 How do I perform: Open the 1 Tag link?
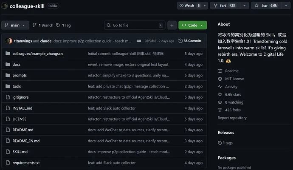click(x=64, y=25)
